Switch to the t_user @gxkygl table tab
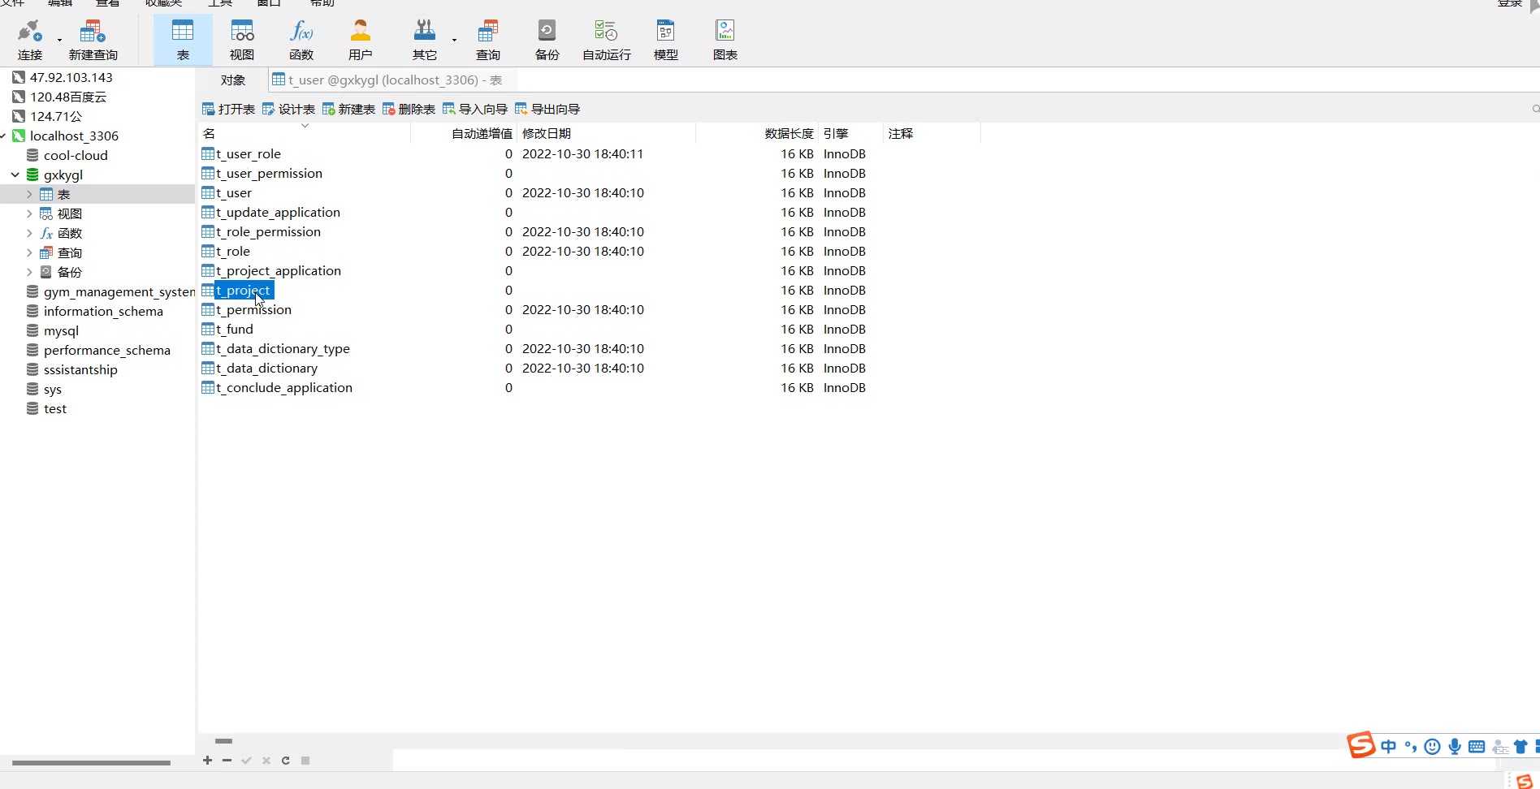Viewport: 1540px width, 789px height. pyautogui.click(x=387, y=80)
